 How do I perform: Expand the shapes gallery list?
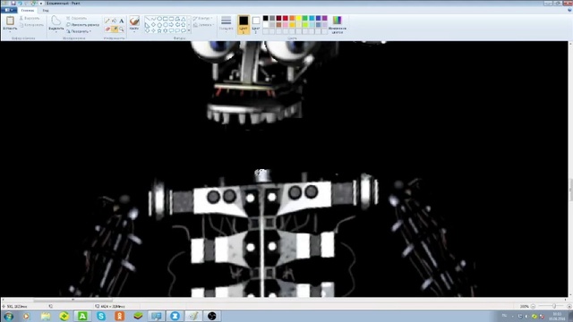[x=189, y=31]
